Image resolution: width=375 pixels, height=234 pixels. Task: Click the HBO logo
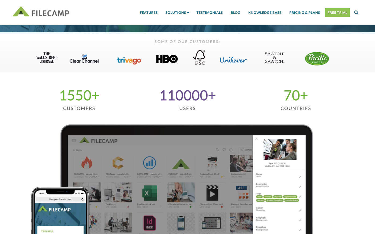[167, 59]
